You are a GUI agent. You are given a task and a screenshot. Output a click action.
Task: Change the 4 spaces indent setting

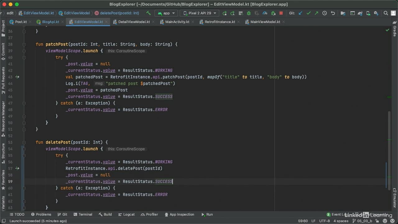pyautogui.click(x=341, y=221)
